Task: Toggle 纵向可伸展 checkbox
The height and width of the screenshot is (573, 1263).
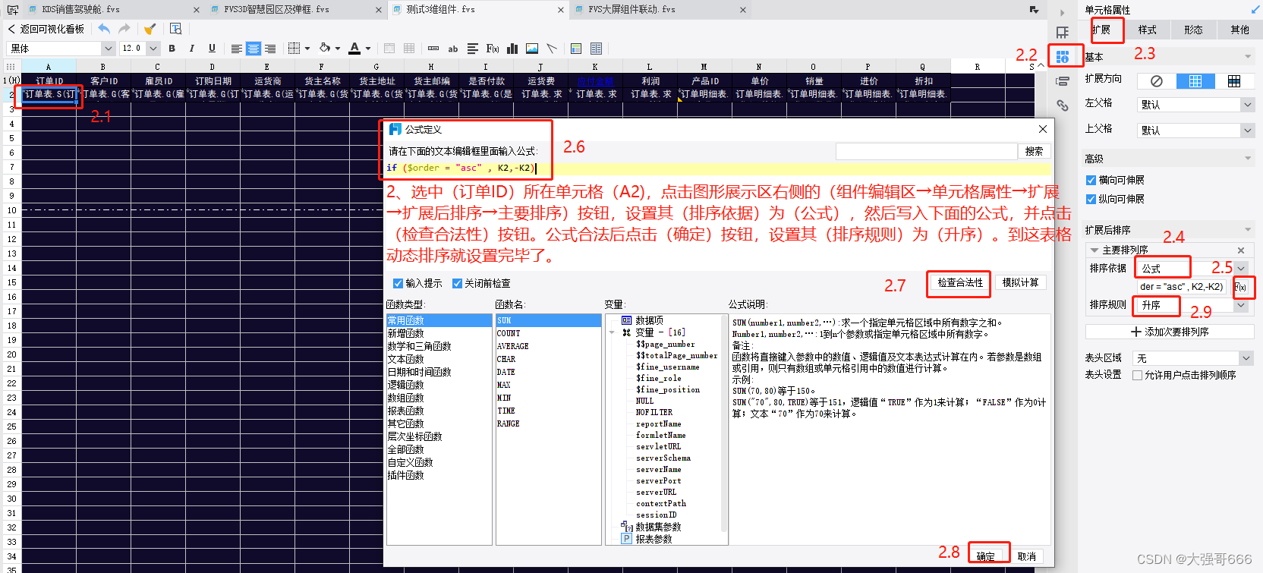Action: click(x=1091, y=199)
